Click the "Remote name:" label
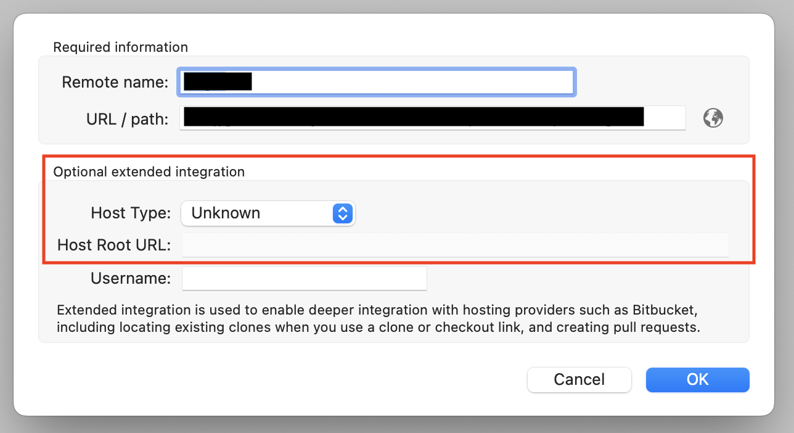This screenshot has height=433, width=794. (x=115, y=82)
